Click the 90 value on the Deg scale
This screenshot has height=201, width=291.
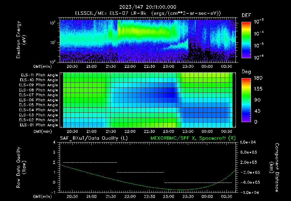(x=257, y=100)
